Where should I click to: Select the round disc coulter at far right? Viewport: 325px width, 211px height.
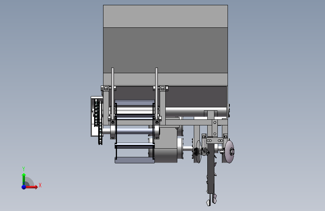(229, 151)
